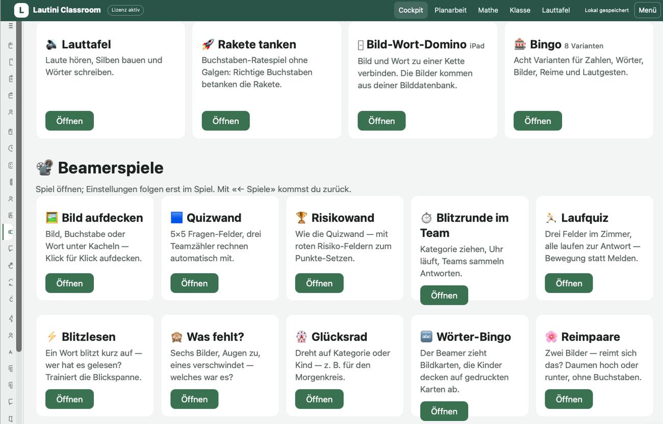
Task: Click the flower icon on the Reimpaare card
Action: pyautogui.click(x=551, y=337)
